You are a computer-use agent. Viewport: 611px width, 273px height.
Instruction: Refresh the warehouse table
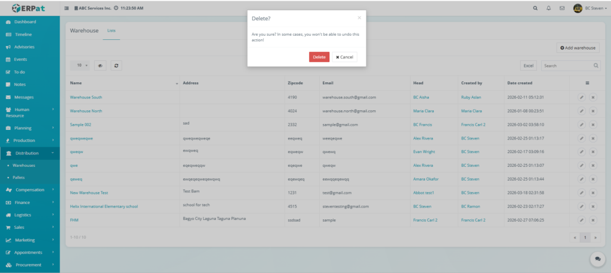click(116, 66)
